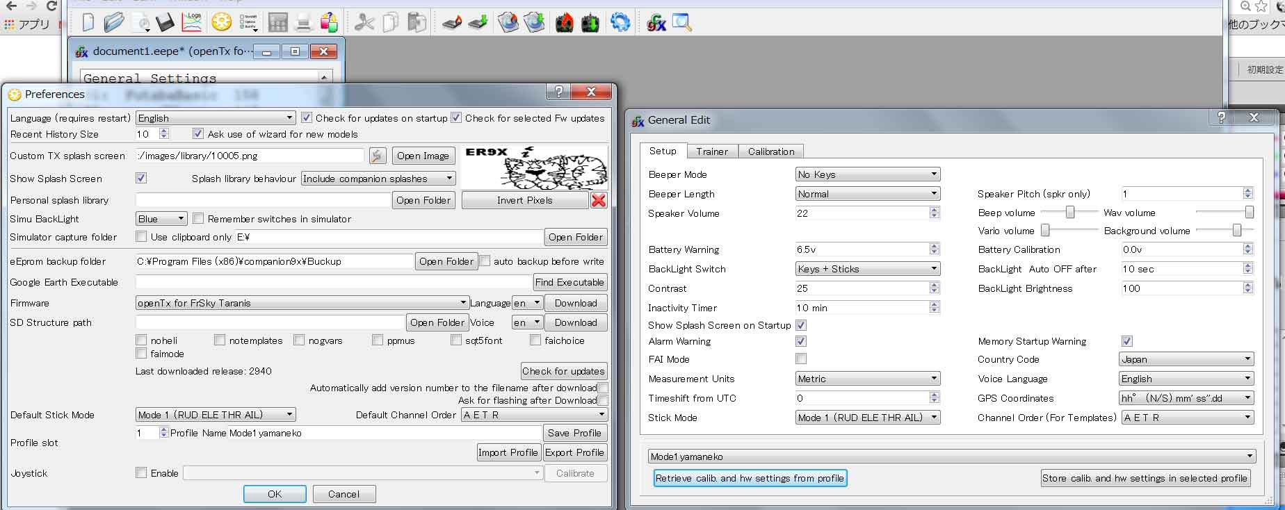Click the compare models icon
This screenshot has width=1285, height=510.
329,23
